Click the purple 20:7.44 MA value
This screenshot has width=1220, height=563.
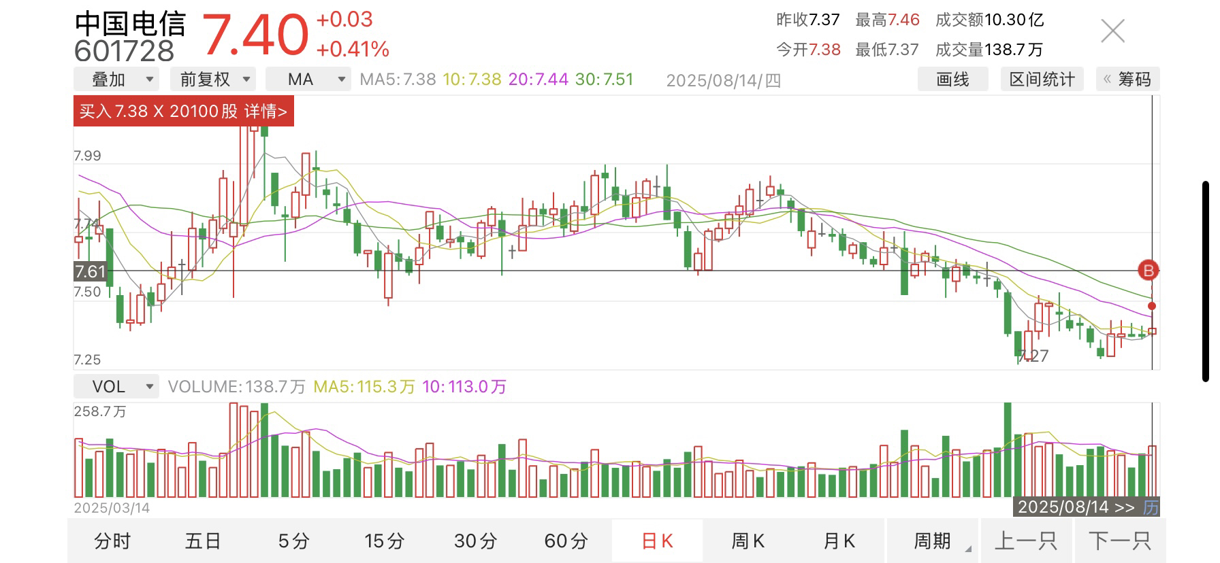538,80
